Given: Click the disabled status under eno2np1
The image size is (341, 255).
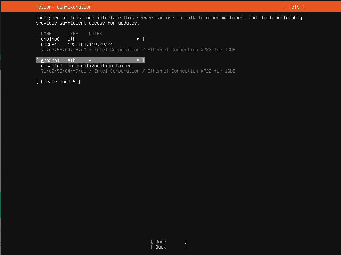Looking at the screenshot, I should tap(51, 66).
